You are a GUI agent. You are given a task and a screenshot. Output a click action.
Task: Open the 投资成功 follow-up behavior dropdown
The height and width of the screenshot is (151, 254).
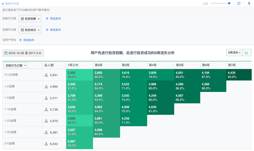tap(30, 30)
